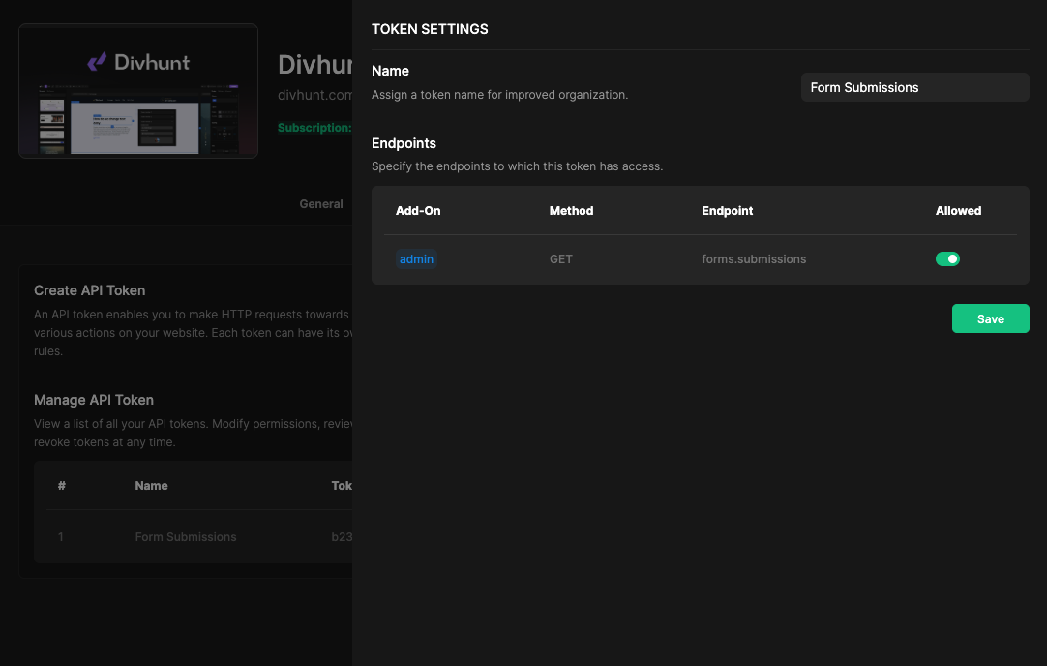Click the 'Specify the endpoints' description text

click(x=518, y=166)
